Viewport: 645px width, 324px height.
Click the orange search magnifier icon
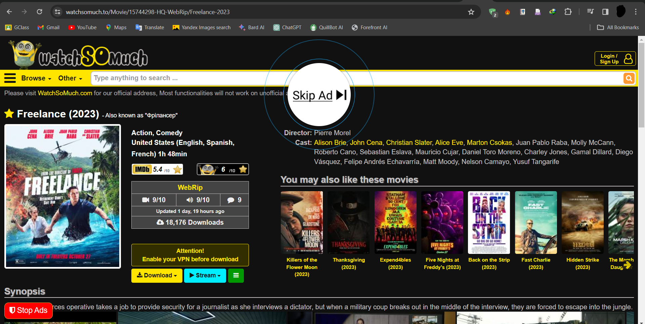(x=629, y=78)
